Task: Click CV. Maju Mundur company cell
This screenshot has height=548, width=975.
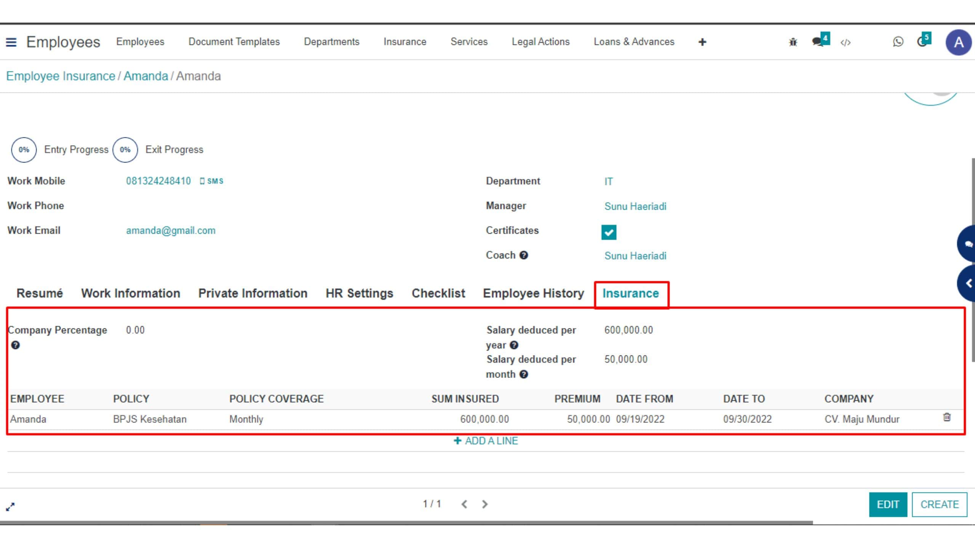Action: [x=862, y=419]
